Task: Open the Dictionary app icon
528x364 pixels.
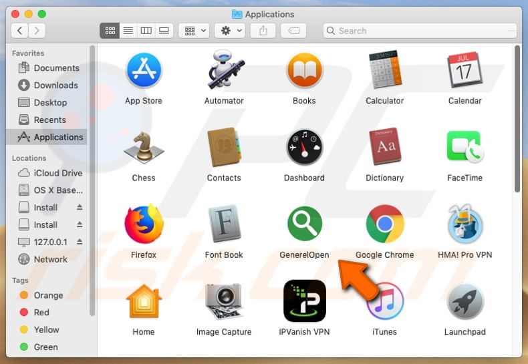Action: pyautogui.click(x=385, y=147)
